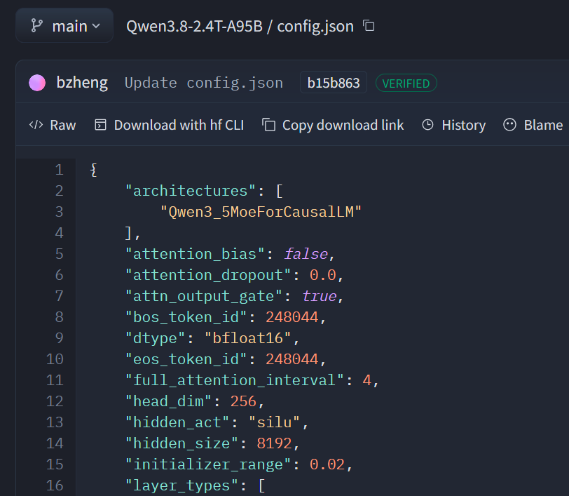This screenshot has width=569, height=496.
Task: Select line number 11
Action: 55,380
